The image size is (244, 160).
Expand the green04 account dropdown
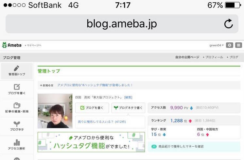(x=217, y=45)
